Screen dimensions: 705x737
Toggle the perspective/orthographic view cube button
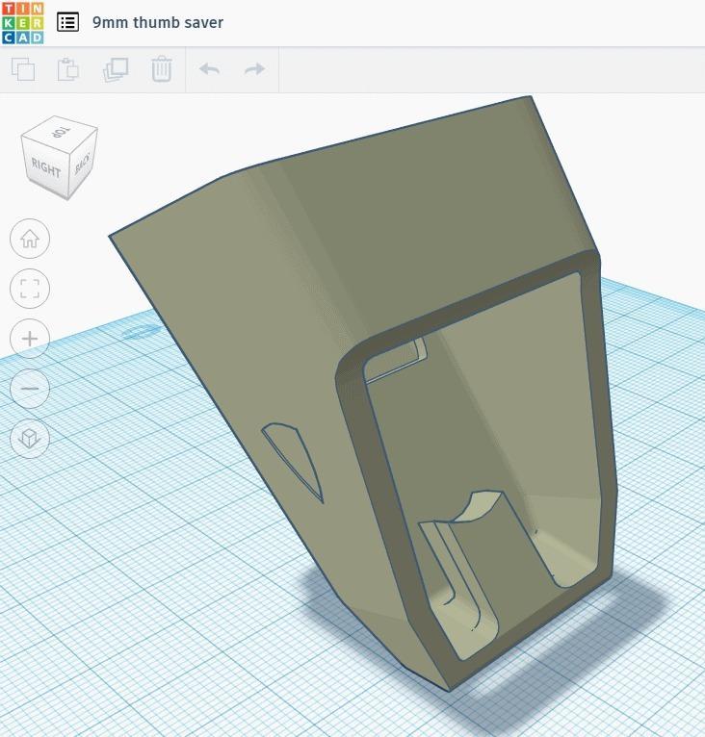pos(30,439)
